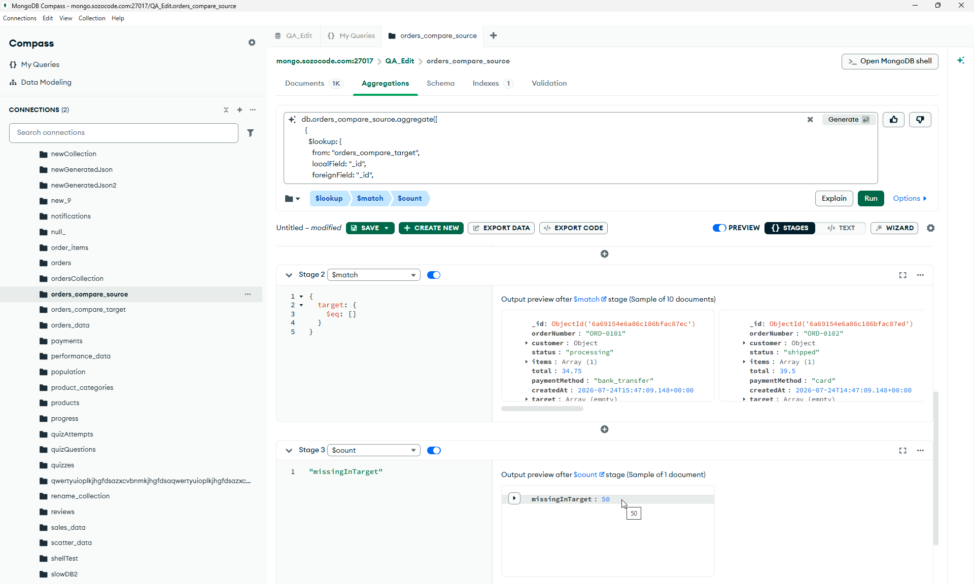
Task: Click Run aggregation button
Action: [871, 199]
